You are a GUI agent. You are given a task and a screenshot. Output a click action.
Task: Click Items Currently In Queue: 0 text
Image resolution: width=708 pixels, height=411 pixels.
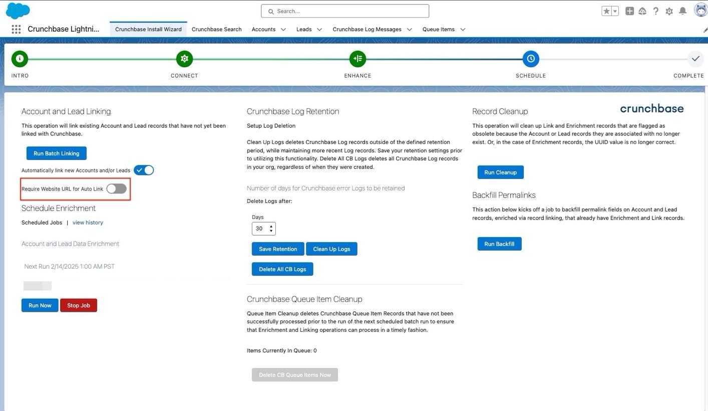coord(282,351)
